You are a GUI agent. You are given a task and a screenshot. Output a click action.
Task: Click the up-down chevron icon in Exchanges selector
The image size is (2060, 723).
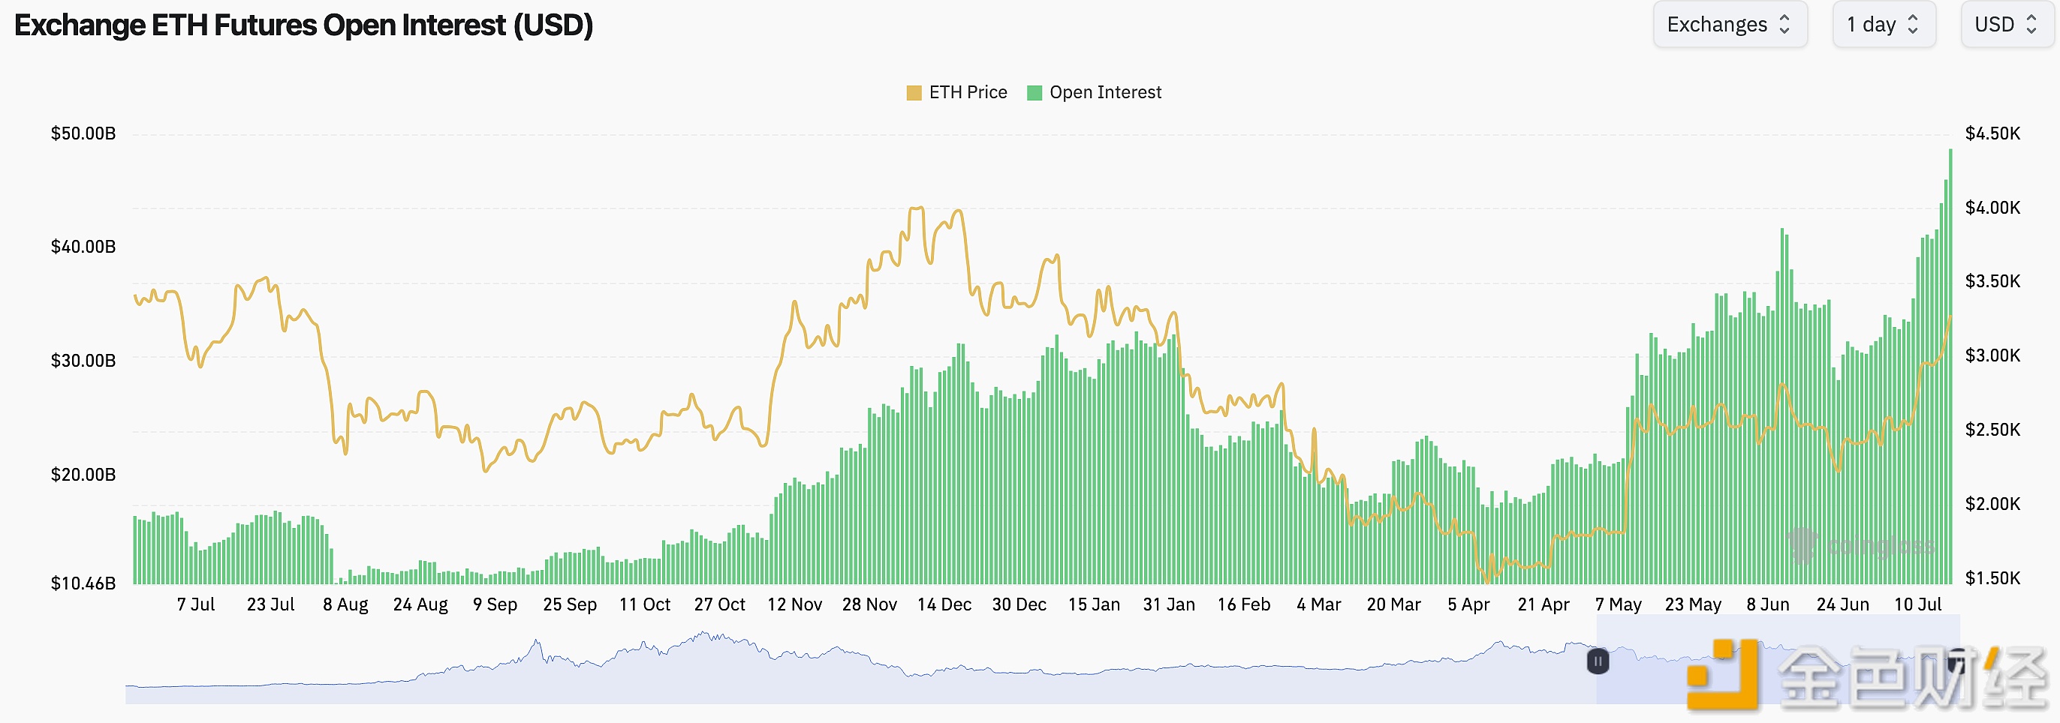click(1784, 25)
